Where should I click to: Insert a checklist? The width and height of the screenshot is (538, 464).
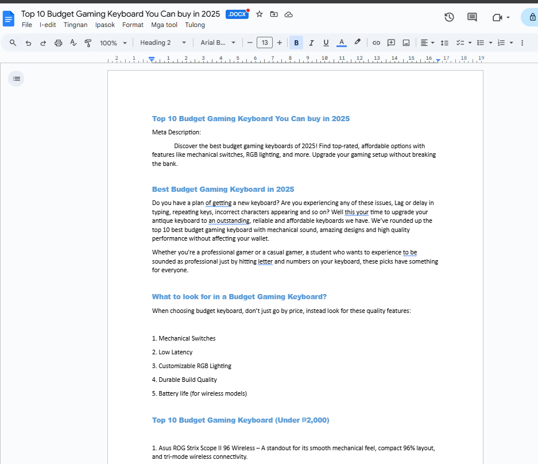point(460,42)
